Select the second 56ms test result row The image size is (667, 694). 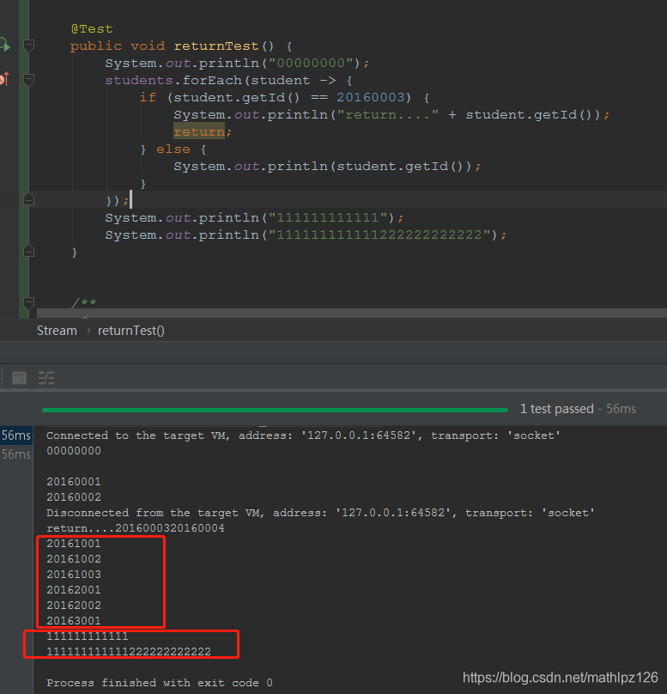click(x=15, y=454)
